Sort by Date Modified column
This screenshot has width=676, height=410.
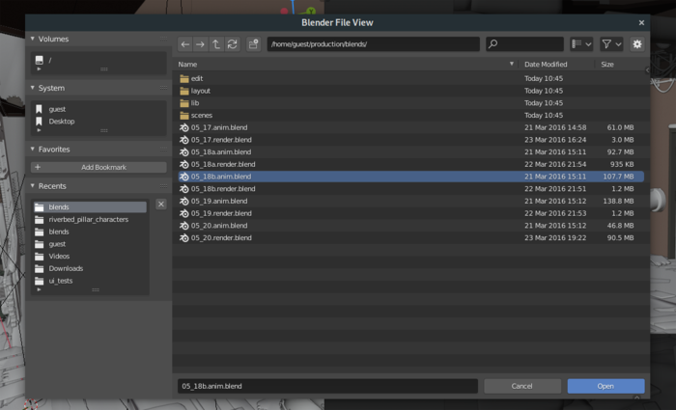(x=546, y=65)
